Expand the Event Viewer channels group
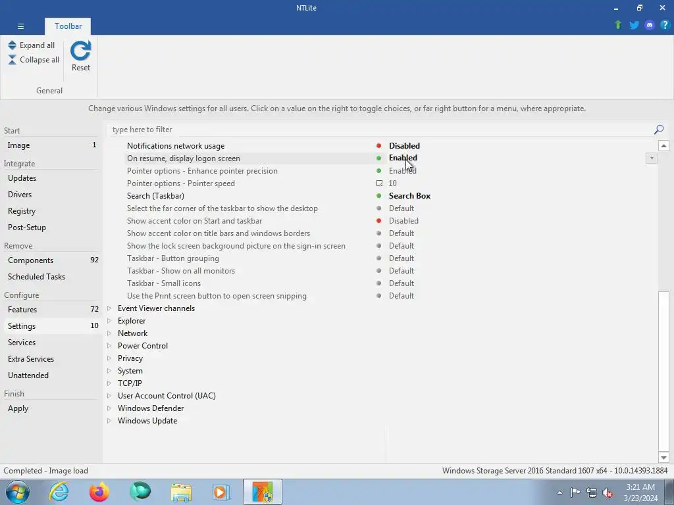Viewport: 674px width, 505px height. (x=109, y=308)
